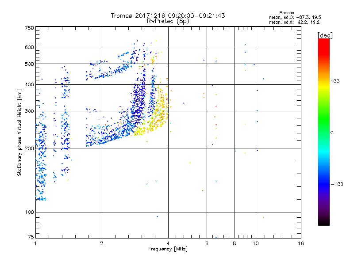
Task: Click the blue -100 degree colorbar region
Action: click(x=324, y=184)
